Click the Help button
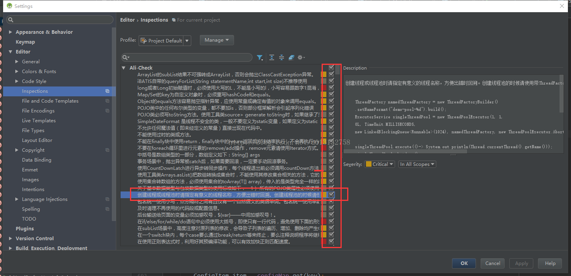Screen dimensions: 571x276 [x=550, y=263]
